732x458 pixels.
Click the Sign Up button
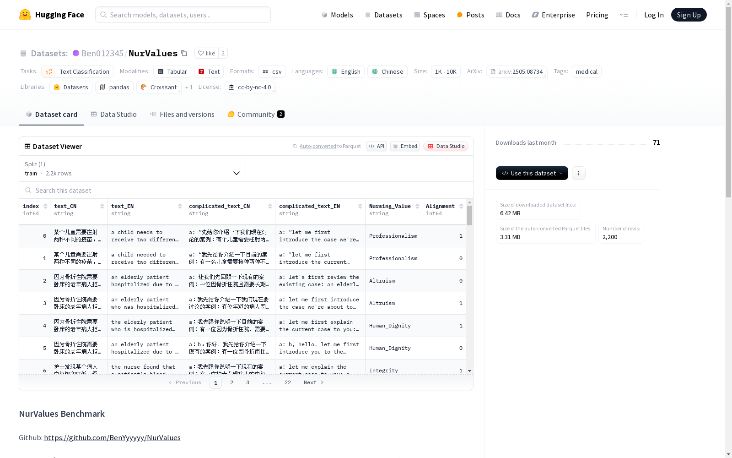(x=689, y=15)
